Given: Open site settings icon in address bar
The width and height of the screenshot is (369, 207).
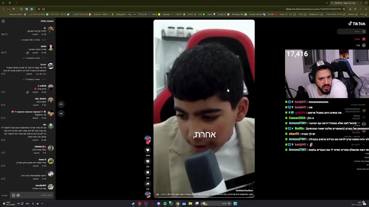Looking at the screenshot, I should point(344,9).
